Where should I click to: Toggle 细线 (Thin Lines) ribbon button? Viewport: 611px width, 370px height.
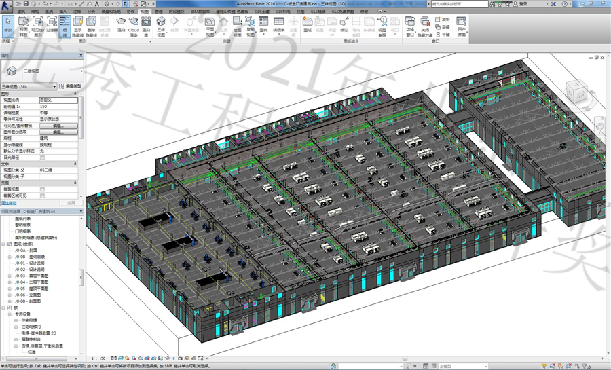coord(64,26)
